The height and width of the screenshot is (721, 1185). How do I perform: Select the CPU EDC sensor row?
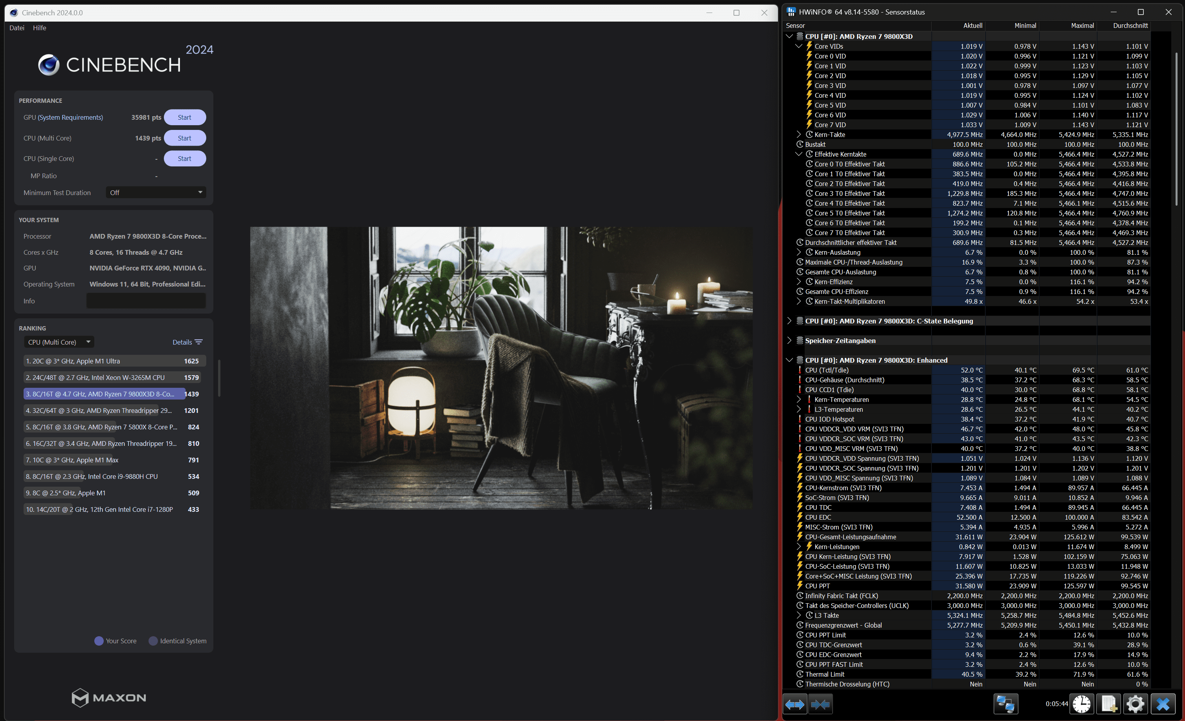point(967,517)
